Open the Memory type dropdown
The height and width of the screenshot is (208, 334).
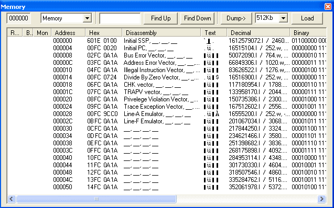87,18
